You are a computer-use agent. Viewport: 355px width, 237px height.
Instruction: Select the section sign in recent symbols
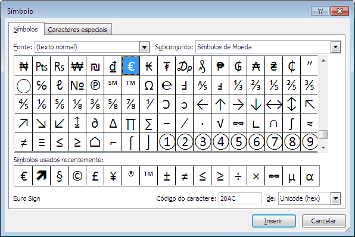point(60,176)
